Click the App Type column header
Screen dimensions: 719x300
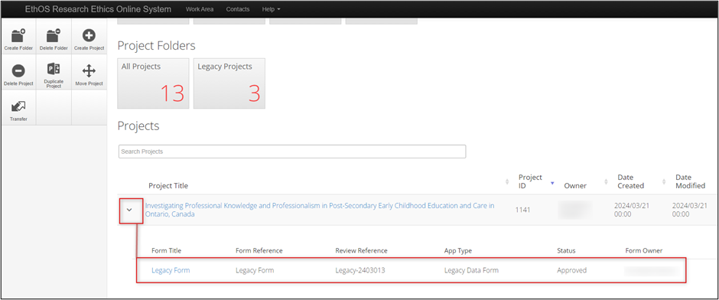point(457,250)
